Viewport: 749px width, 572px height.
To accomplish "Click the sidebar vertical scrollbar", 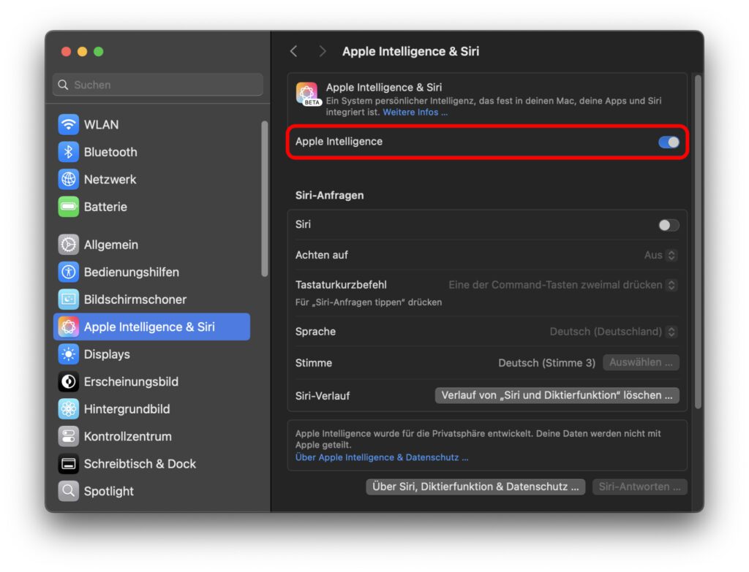I will click(x=264, y=199).
